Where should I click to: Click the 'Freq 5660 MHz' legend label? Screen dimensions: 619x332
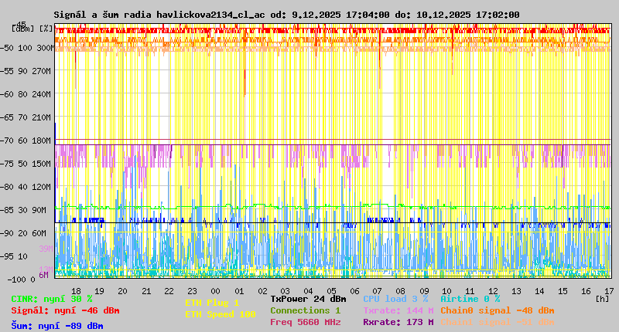click(305, 322)
